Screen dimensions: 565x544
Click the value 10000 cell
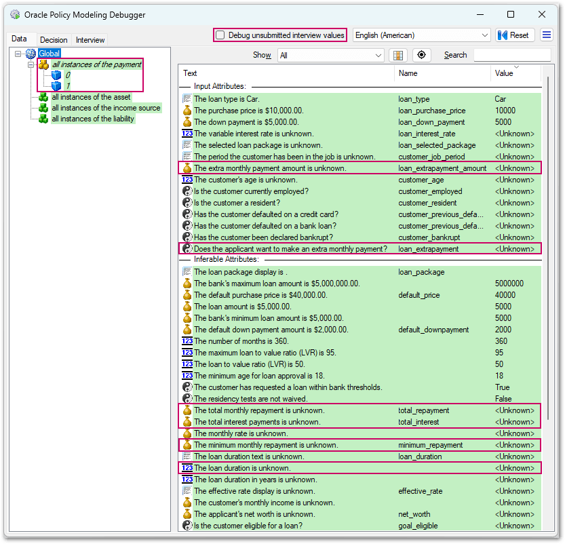click(x=505, y=111)
